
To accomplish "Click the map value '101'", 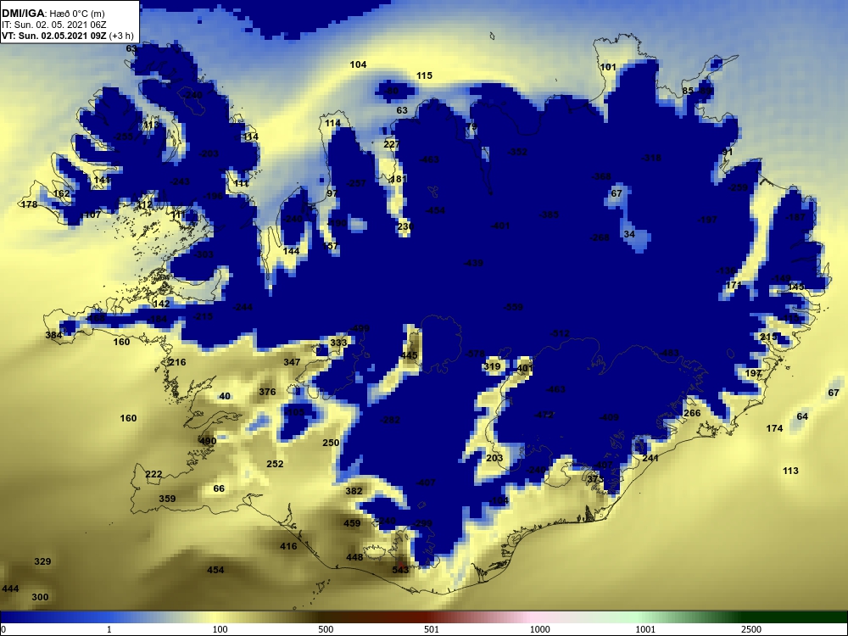I will tap(608, 67).
